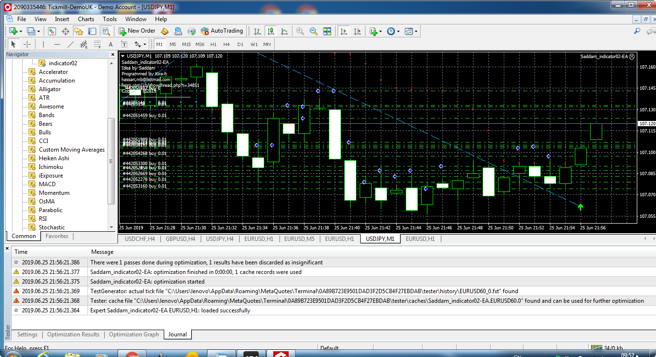Pick the trendline drawing tool

(71, 44)
